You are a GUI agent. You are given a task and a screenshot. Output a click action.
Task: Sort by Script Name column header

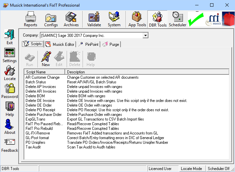[44, 72]
